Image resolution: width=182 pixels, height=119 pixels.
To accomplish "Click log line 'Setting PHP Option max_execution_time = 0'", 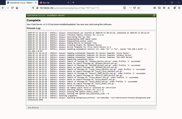I will [68, 93].
